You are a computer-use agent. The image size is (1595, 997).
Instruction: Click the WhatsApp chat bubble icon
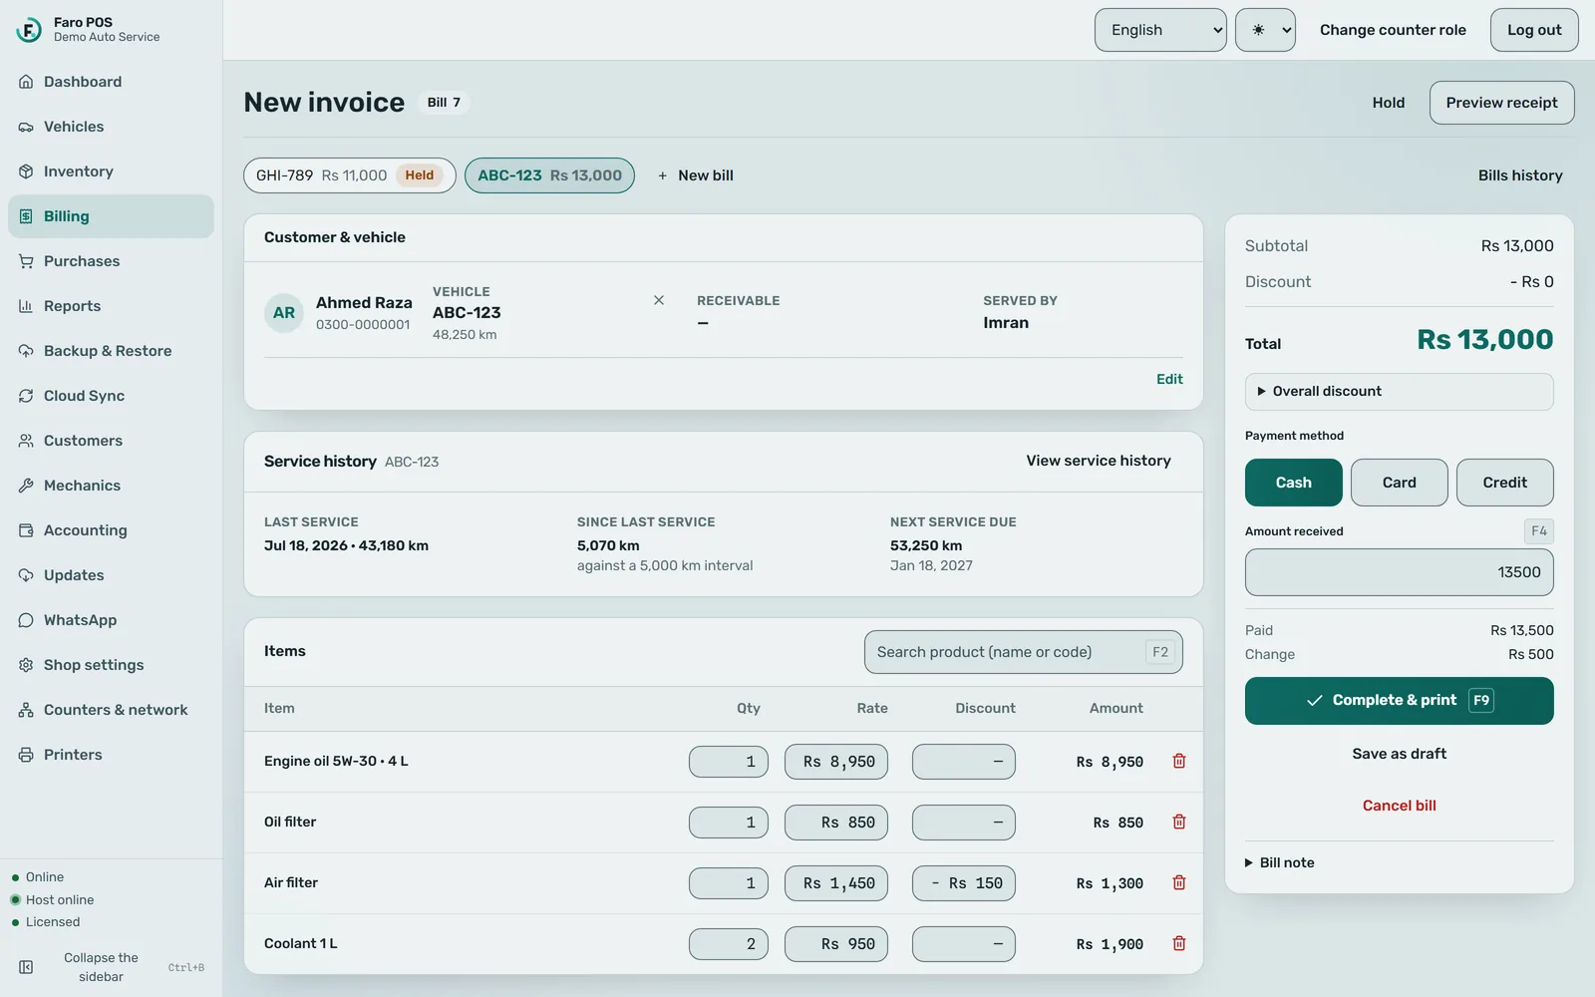pyautogui.click(x=26, y=620)
